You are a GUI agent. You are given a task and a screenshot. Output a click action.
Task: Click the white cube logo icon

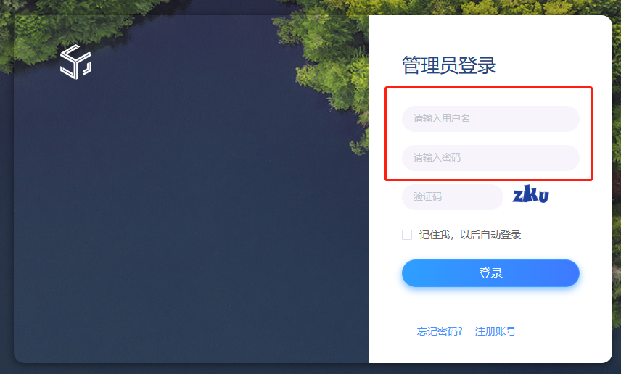point(75,62)
